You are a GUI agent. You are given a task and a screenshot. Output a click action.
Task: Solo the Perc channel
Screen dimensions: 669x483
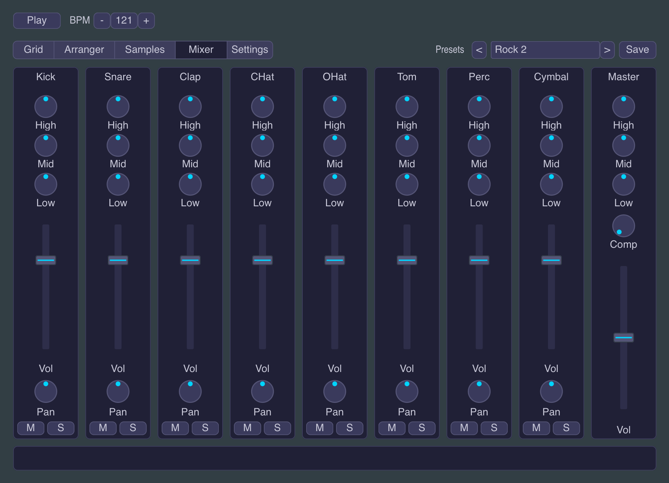pos(494,428)
